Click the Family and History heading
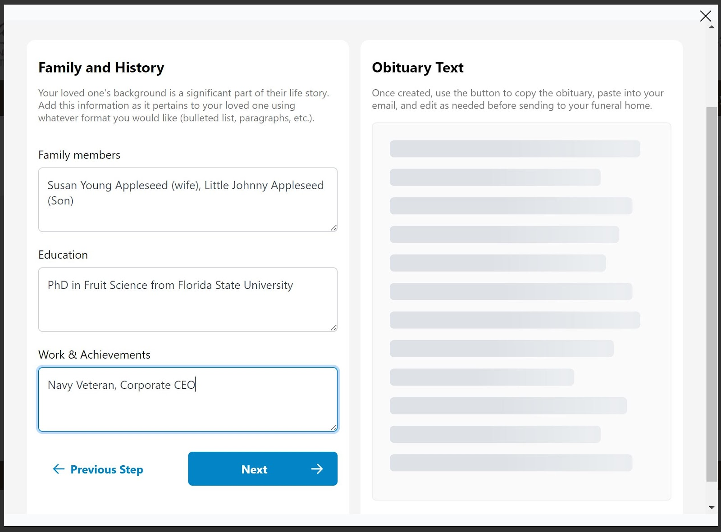The width and height of the screenshot is (721, 532). click(101, 68)
